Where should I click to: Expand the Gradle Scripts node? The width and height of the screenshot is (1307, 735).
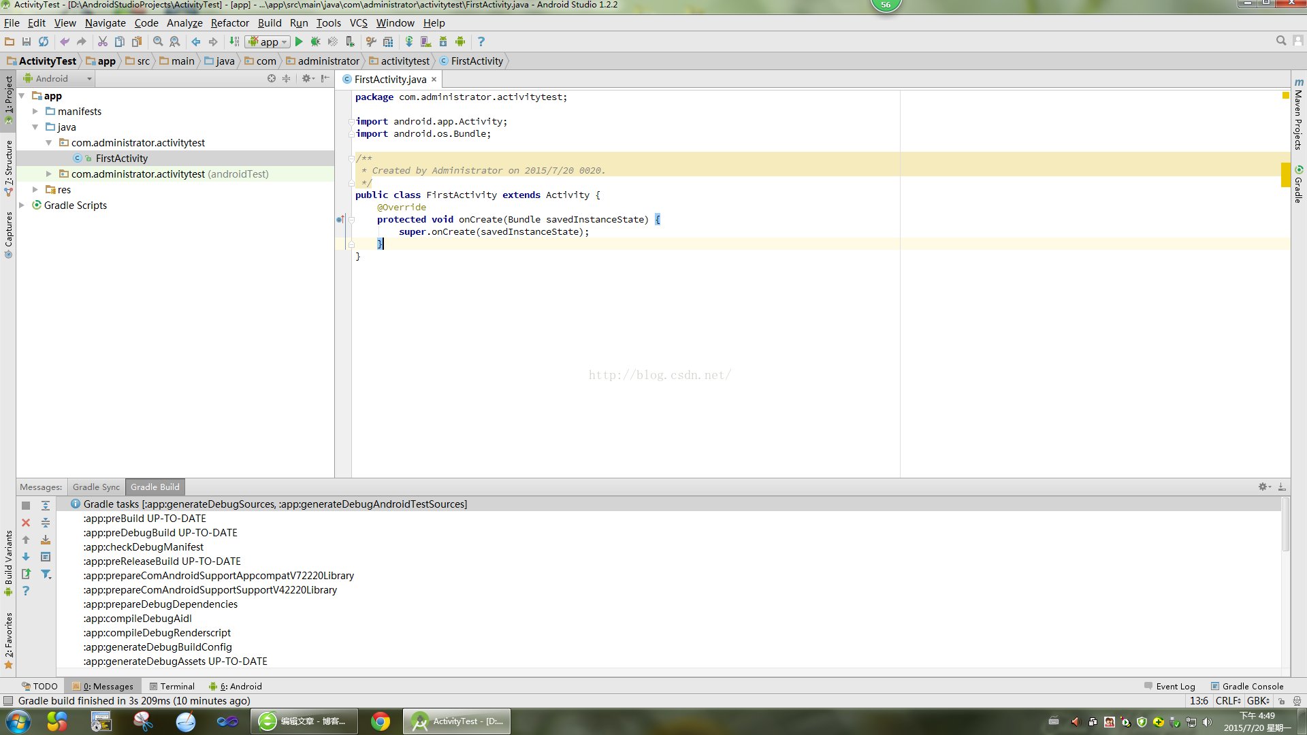(x=22, y=206)
